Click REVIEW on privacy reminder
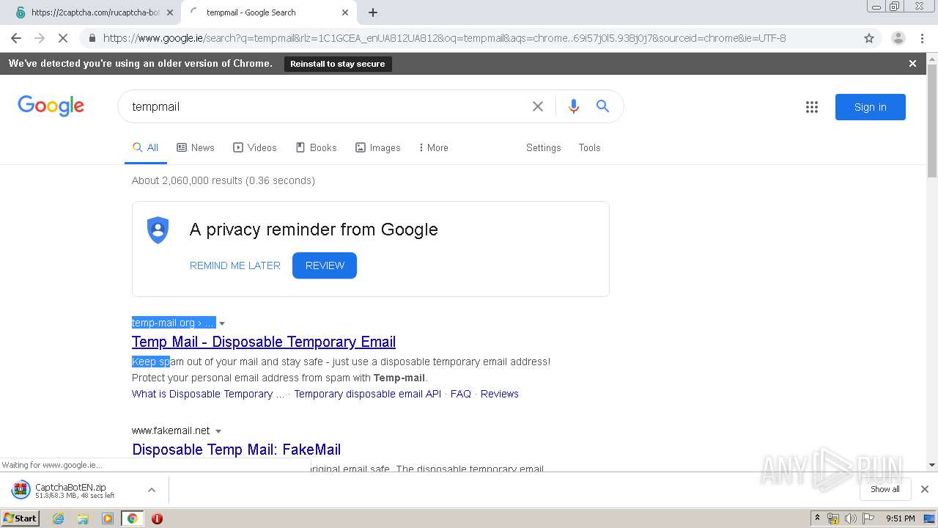Viewport: 938px width, 528px height. [325, 265]
